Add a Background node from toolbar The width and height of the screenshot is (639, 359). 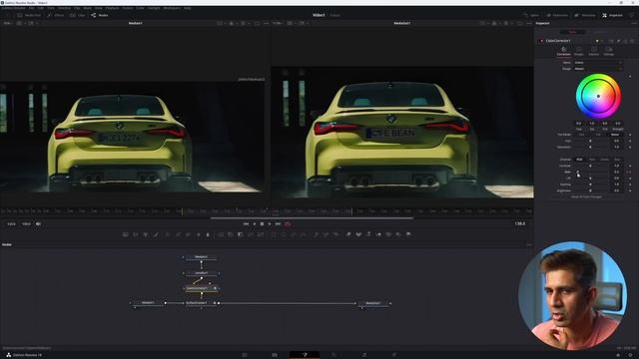coord(126,234)
